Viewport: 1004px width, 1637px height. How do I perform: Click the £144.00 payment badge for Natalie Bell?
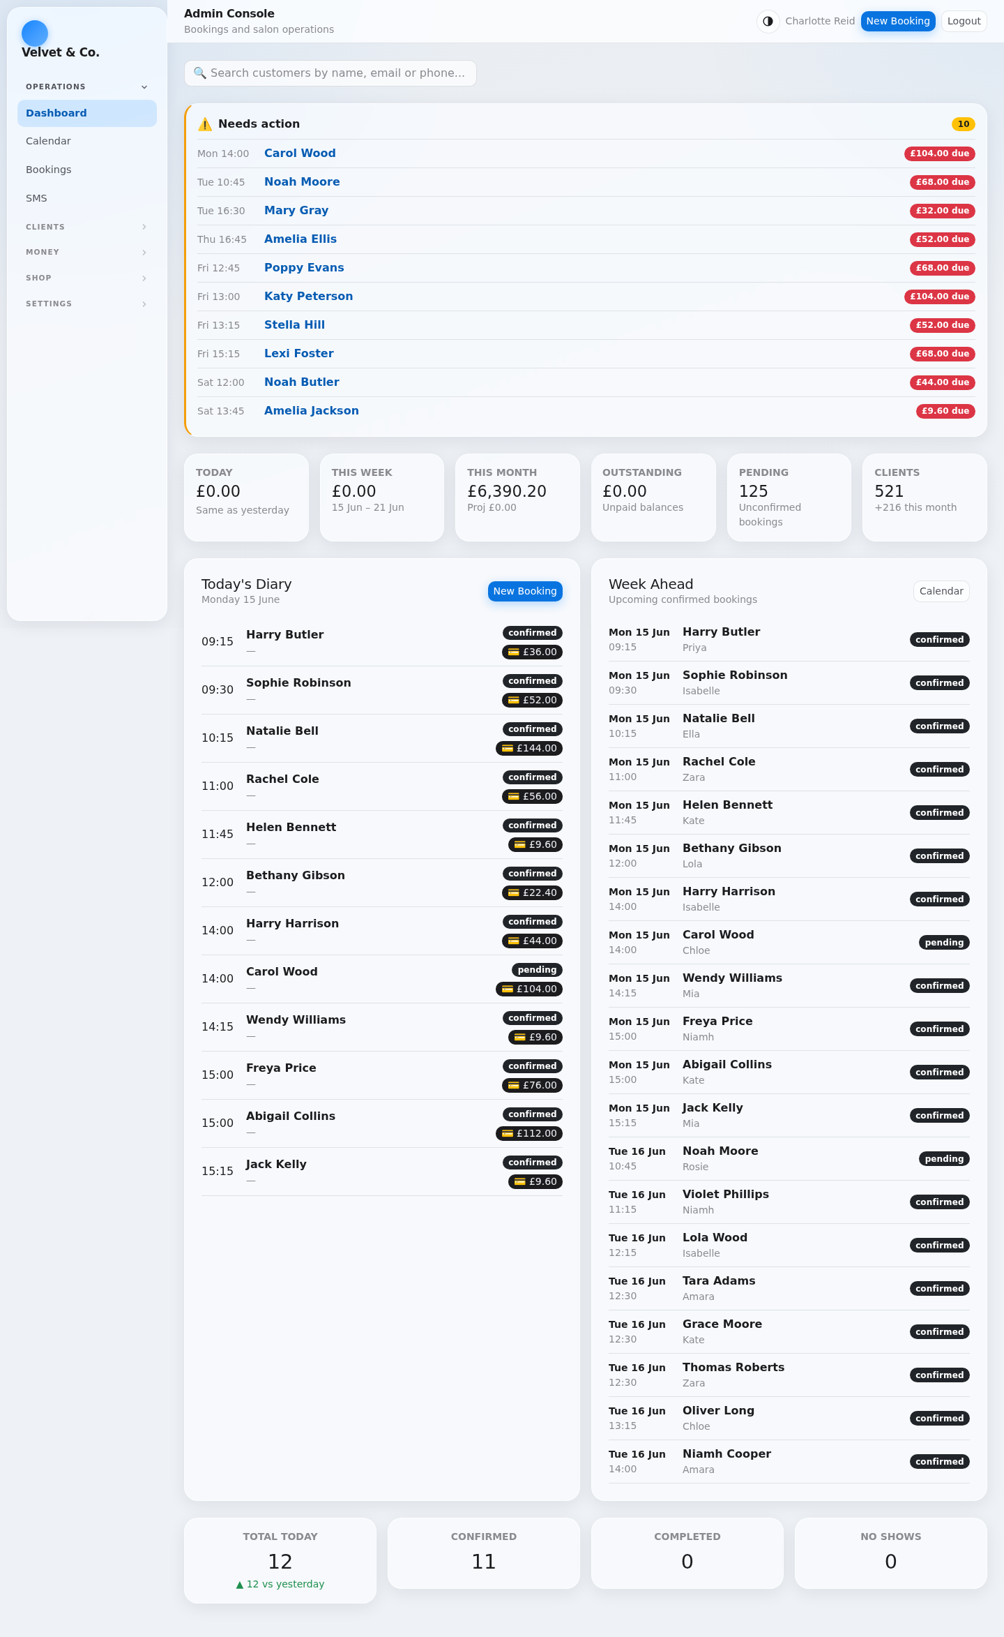tap(529, 748)
